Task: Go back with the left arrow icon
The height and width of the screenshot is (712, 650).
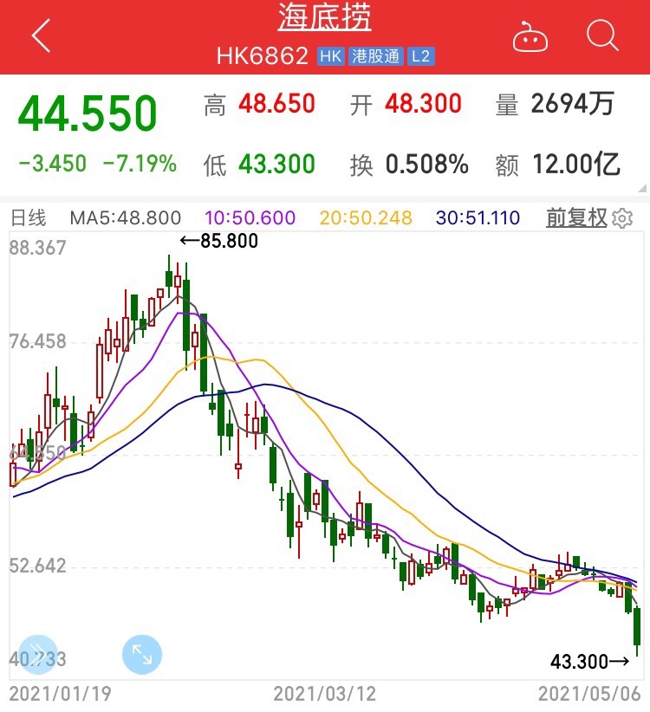Action: (41, 36)
